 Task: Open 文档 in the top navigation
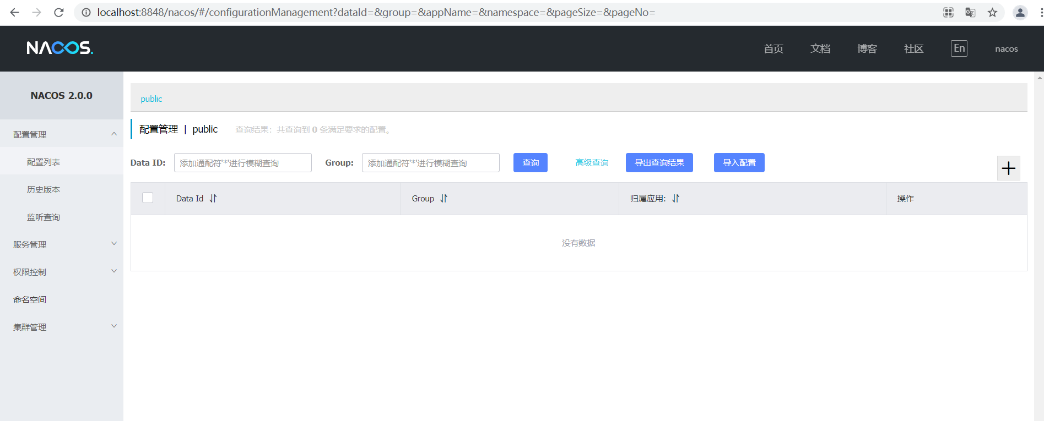coord(820,48)
